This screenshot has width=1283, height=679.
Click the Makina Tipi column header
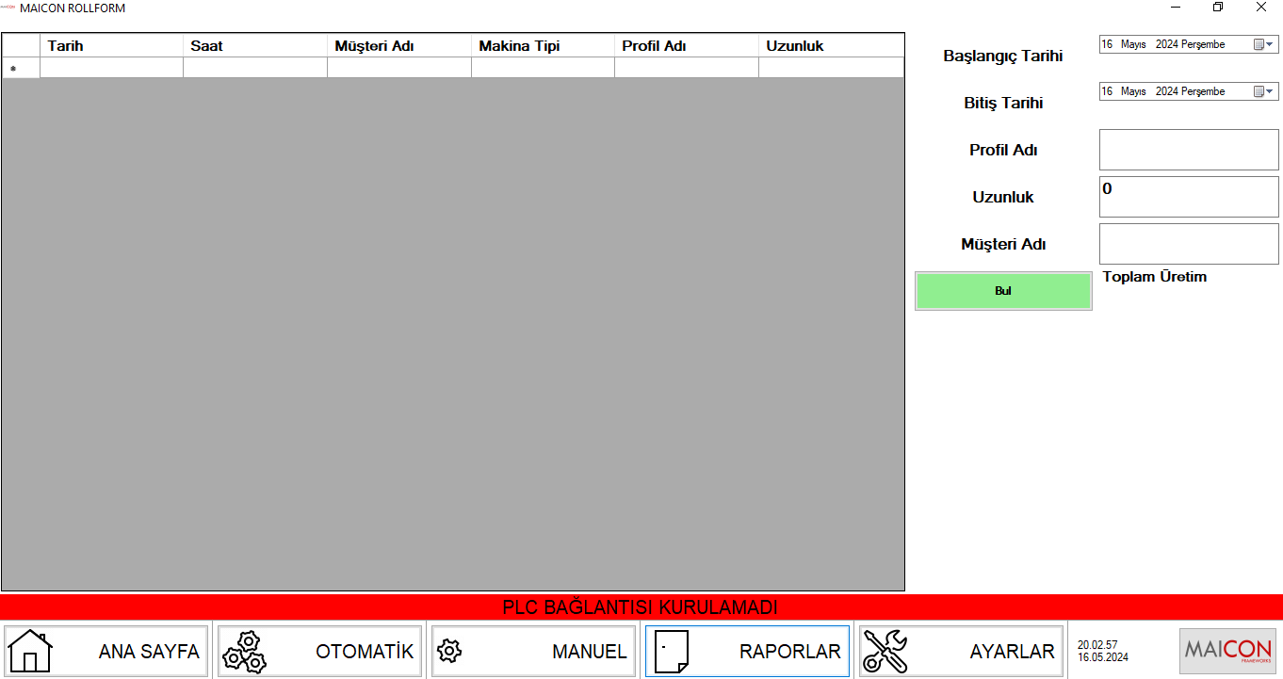tap(543, 46)
